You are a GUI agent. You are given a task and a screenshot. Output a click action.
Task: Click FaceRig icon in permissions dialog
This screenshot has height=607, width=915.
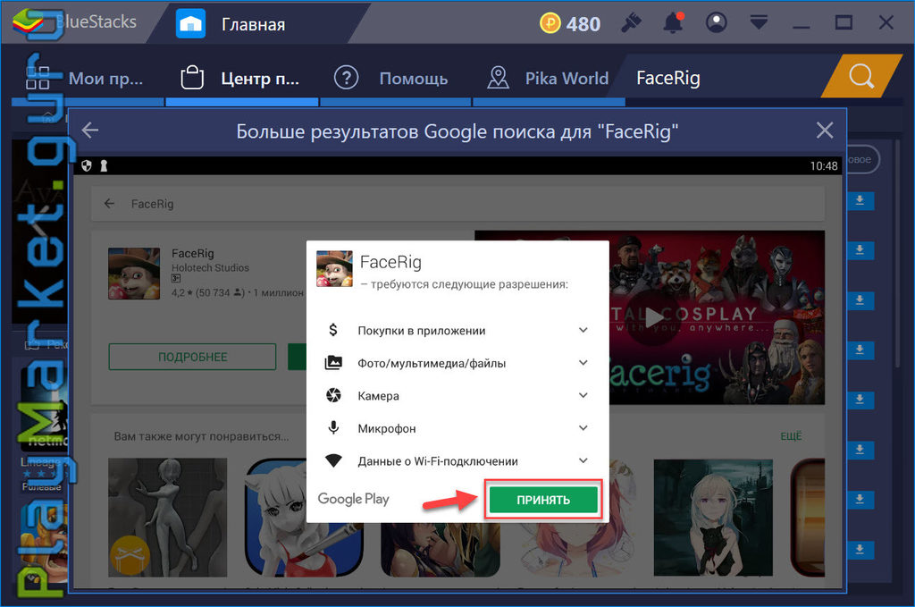(334, 269)
